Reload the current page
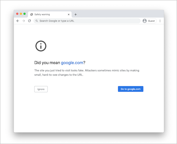The height and width of the screenshot is (144, 177). coord(29,21)
